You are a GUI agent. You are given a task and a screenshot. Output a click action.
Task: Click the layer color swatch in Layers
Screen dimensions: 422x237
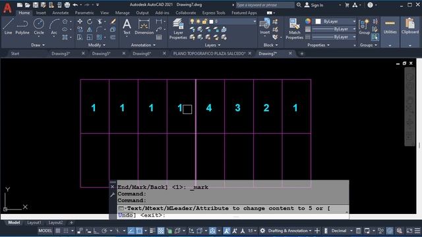[211, 21]
